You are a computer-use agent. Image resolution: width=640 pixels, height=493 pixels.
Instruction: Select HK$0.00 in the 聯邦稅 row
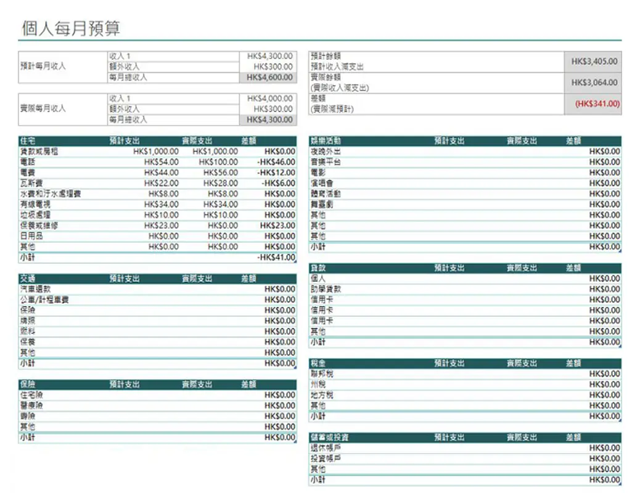click(x=604, y=374)
